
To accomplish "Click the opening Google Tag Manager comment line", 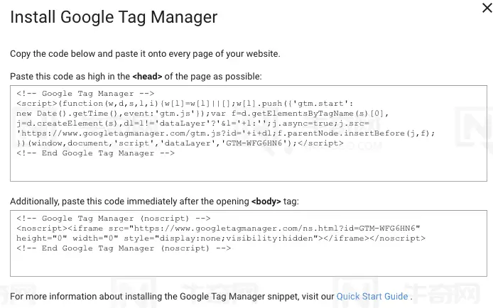I will [85, 94].
